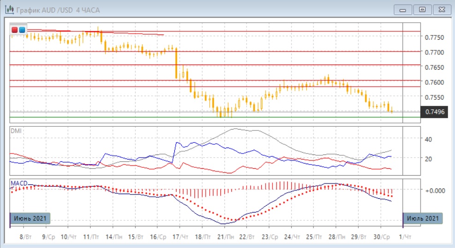The height and width of the screenshot is (248, 455).
Task: Maximize the AUD/USD chart window
Action: click(422, 9)
